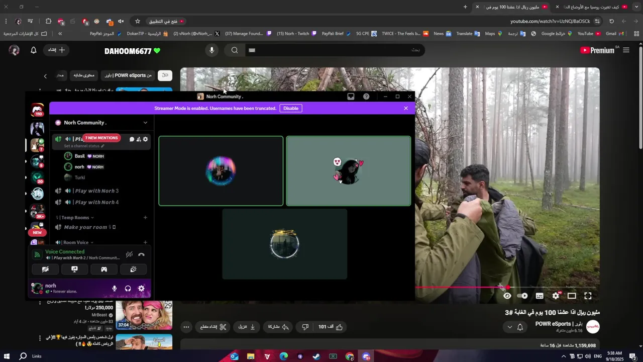Click the YouTube search magnifier button
643x362 pixels.
[235, 50]
